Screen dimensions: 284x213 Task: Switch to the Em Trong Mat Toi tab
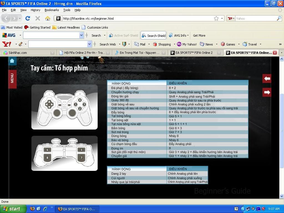tap(140, 53)
